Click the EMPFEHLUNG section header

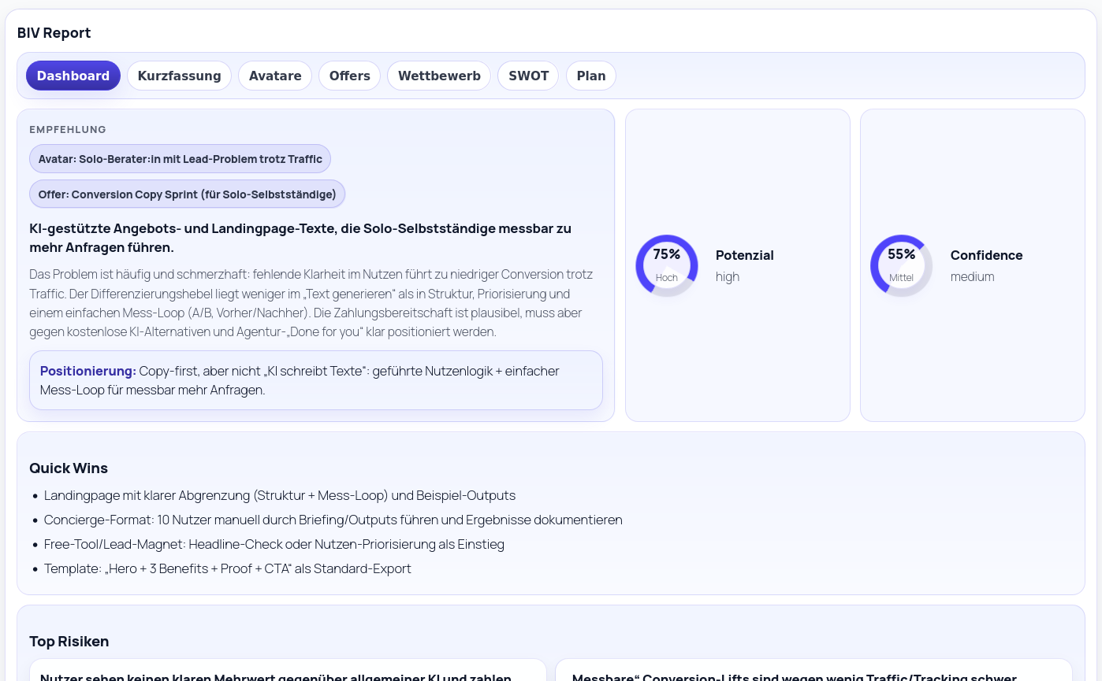pyautogui.click(x=68, y=129)
